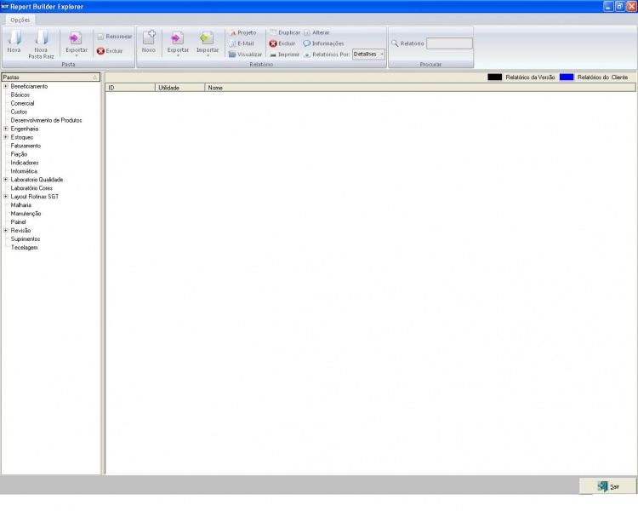This screenshot has height=511, width=638.
Task: Select the Faturamento folder in tree
Action: click(x=26, y=146)
